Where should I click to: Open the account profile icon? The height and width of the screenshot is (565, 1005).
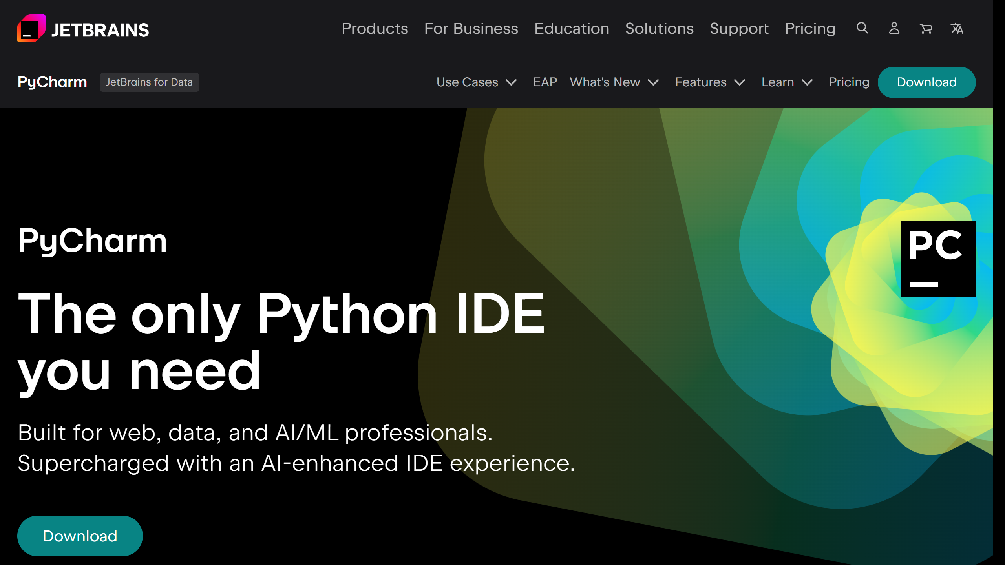(894, 28)
